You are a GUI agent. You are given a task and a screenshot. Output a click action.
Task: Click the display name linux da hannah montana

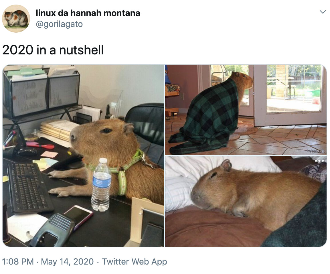click(88, 13)
